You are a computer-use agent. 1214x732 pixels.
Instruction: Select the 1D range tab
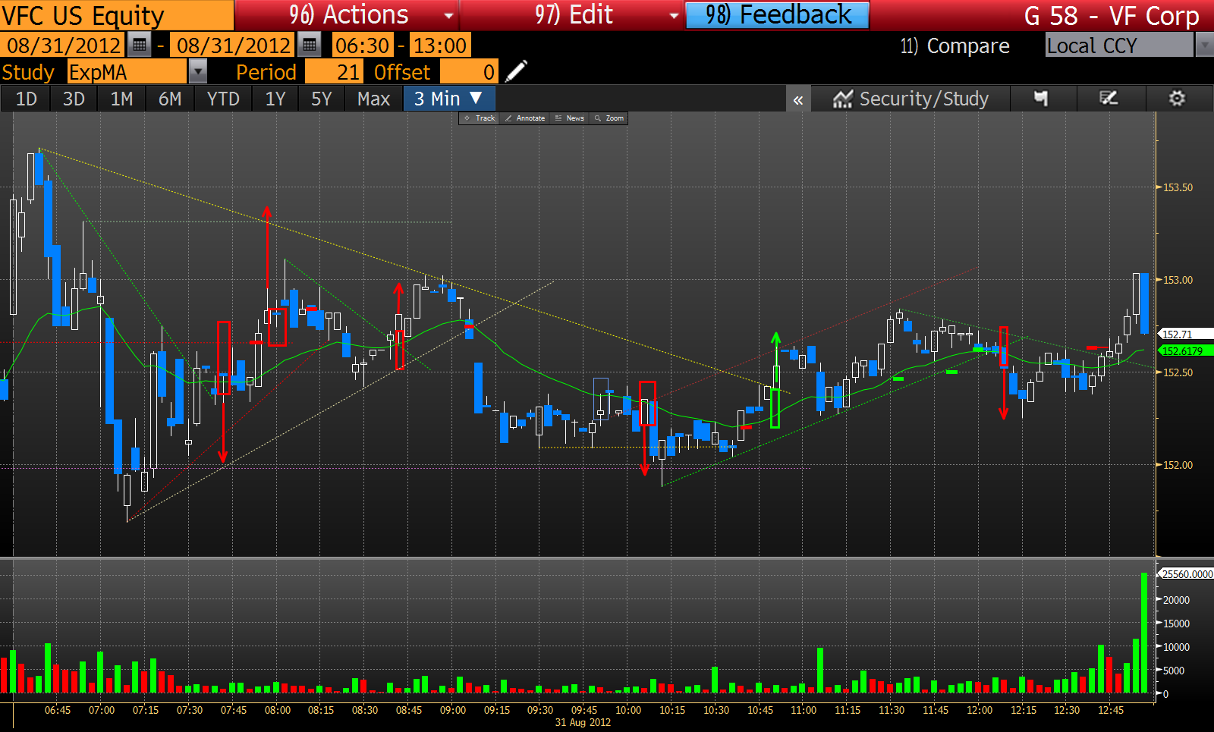(x=27, y=99)
